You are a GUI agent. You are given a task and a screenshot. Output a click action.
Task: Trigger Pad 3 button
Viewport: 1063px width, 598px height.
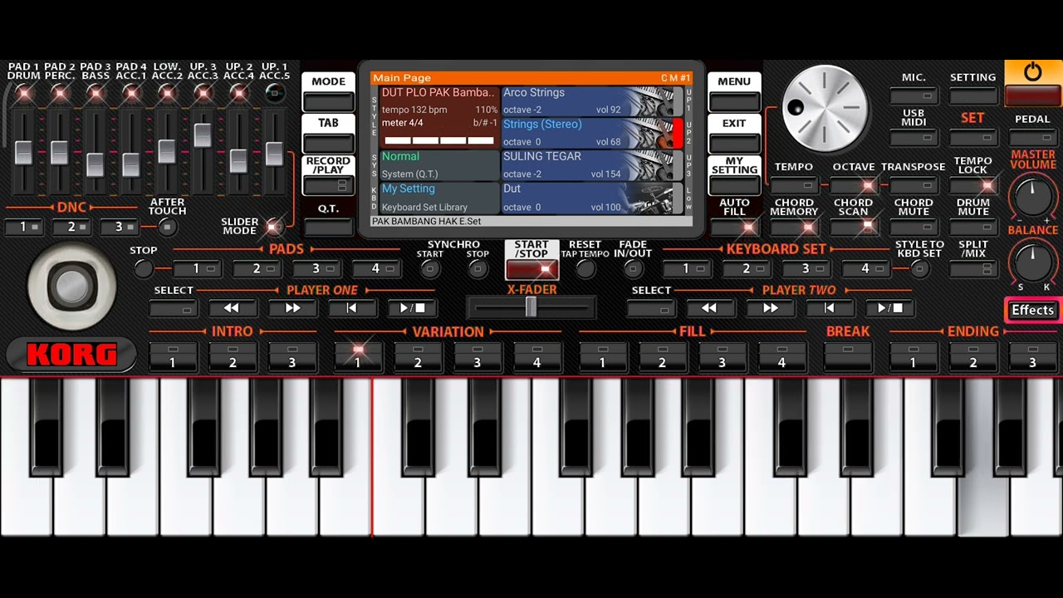point(316,268)
